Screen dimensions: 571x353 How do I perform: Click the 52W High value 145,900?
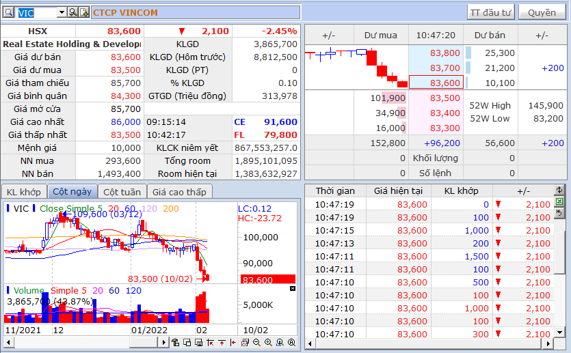click(x=546, y=105)
